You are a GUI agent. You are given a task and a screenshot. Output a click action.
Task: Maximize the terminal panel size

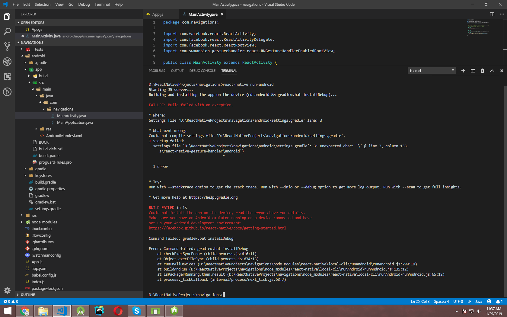(x=492, y=71)
